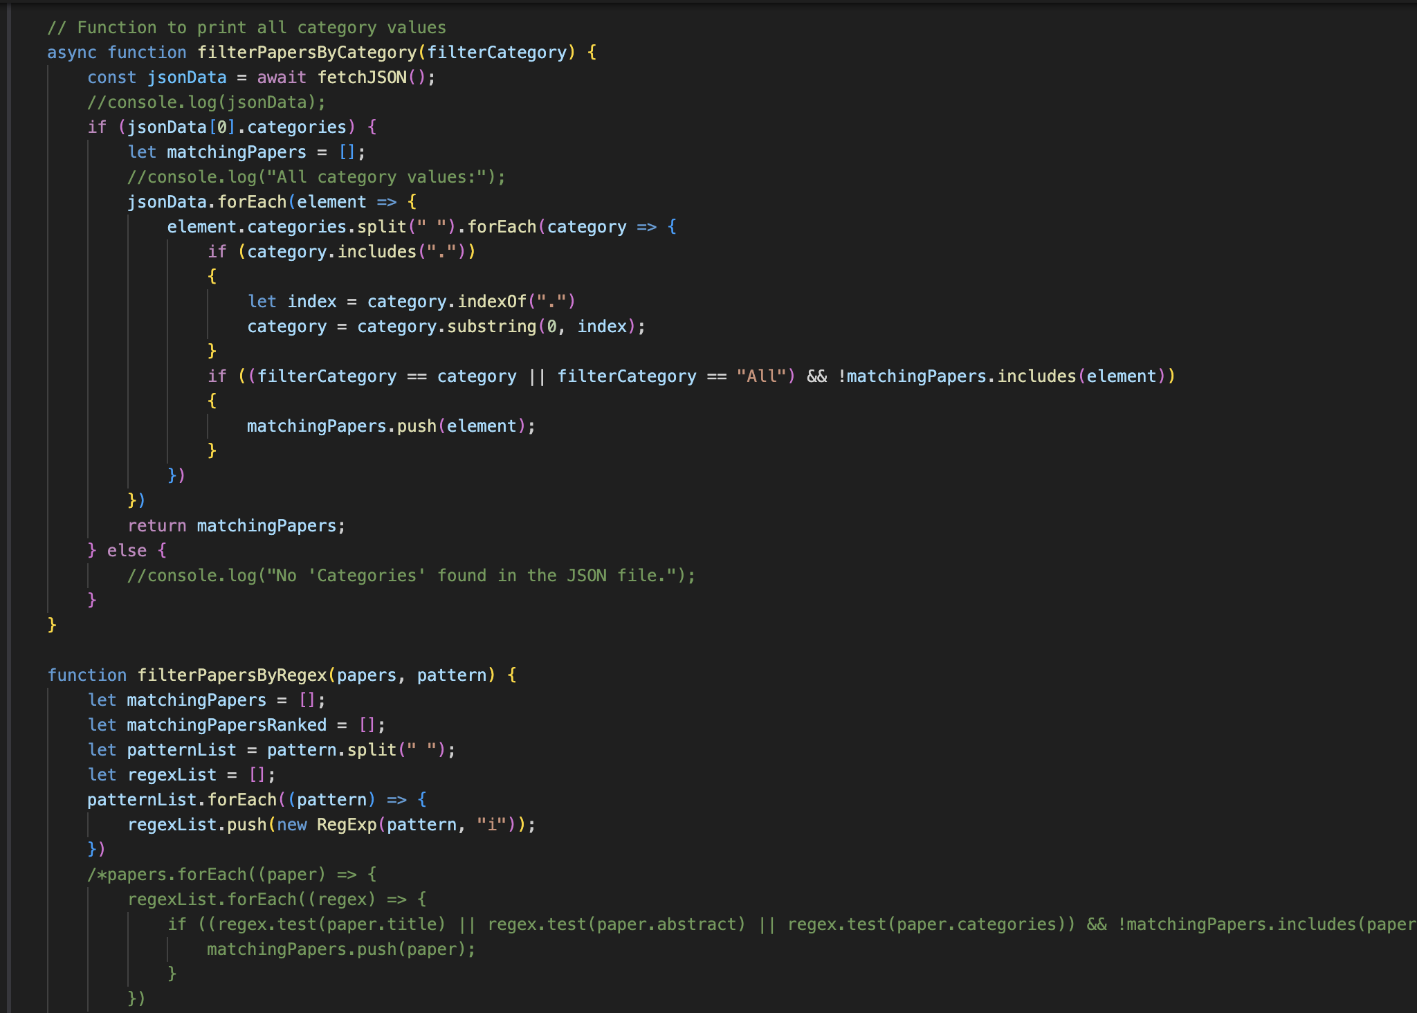Click the 'return matchingPapers' statement
Image resolution: width=1417 pixels, height=1013 pixels.
coord(236,526)
